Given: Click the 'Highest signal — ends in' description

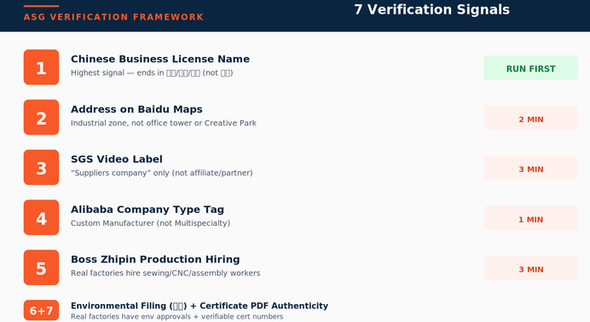Looking at the screenshot, I should pyautogui.click(x=152, y=73).
